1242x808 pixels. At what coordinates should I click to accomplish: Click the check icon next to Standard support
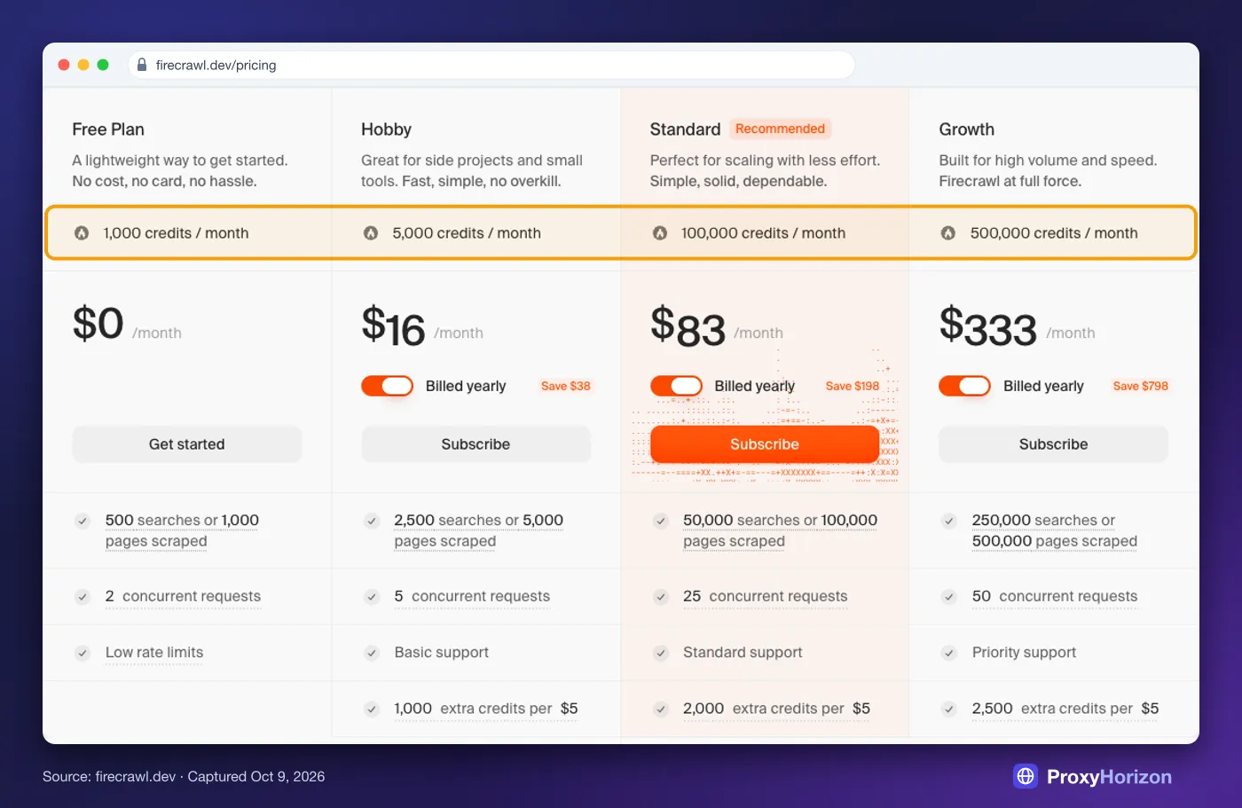(661, 653)
